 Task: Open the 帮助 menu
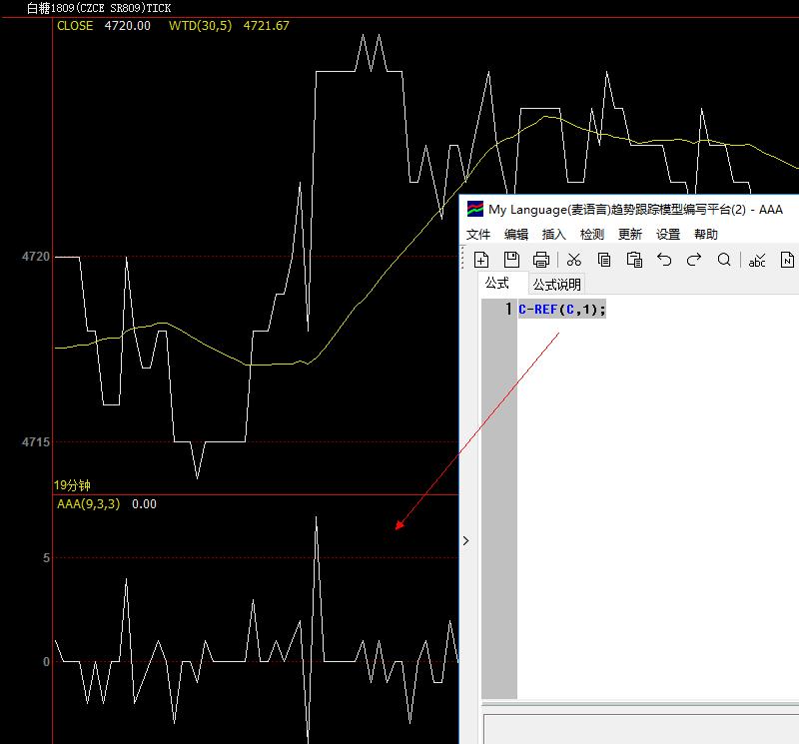tap(706, 234)
